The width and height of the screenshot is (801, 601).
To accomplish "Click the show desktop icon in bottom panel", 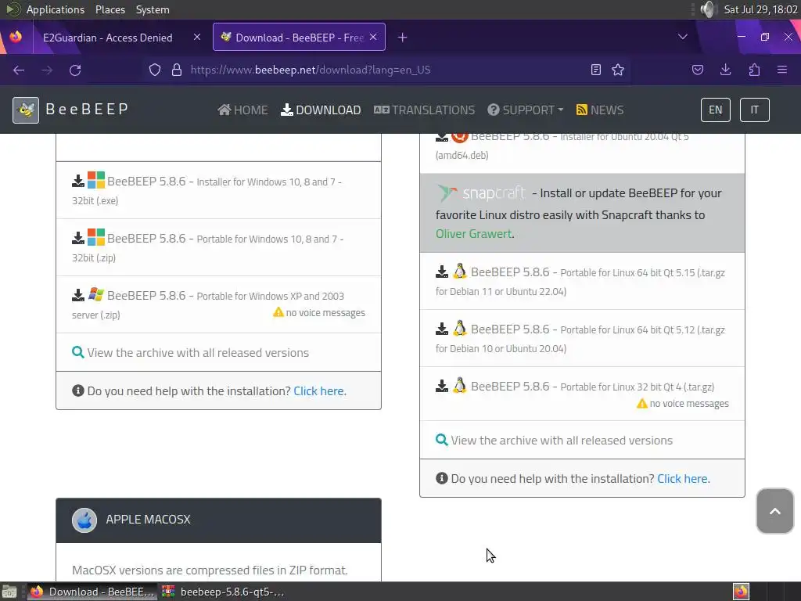I will pos(9,592).
